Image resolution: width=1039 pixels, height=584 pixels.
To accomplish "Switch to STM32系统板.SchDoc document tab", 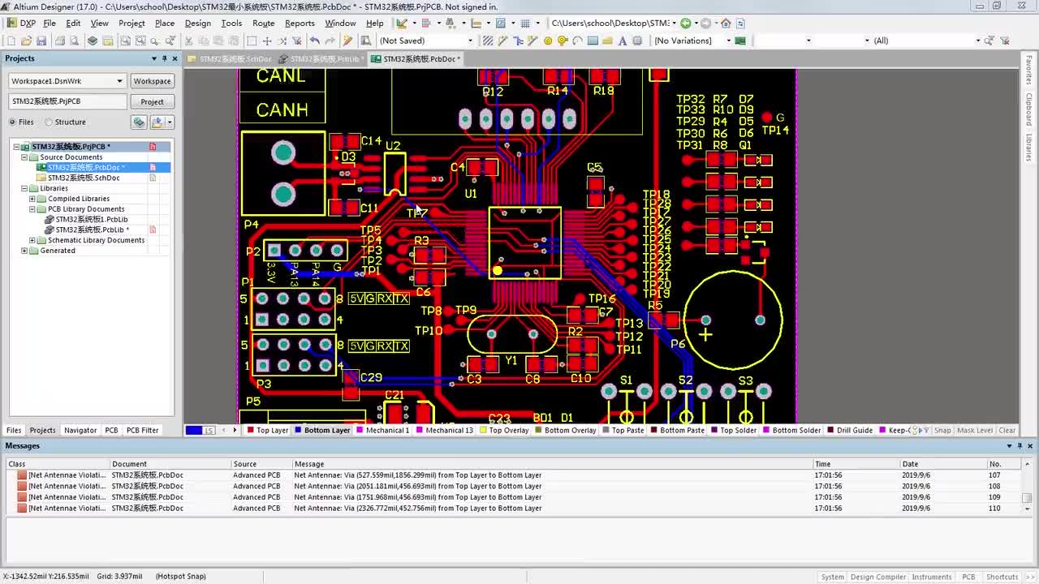I will [x=229, y=59].
